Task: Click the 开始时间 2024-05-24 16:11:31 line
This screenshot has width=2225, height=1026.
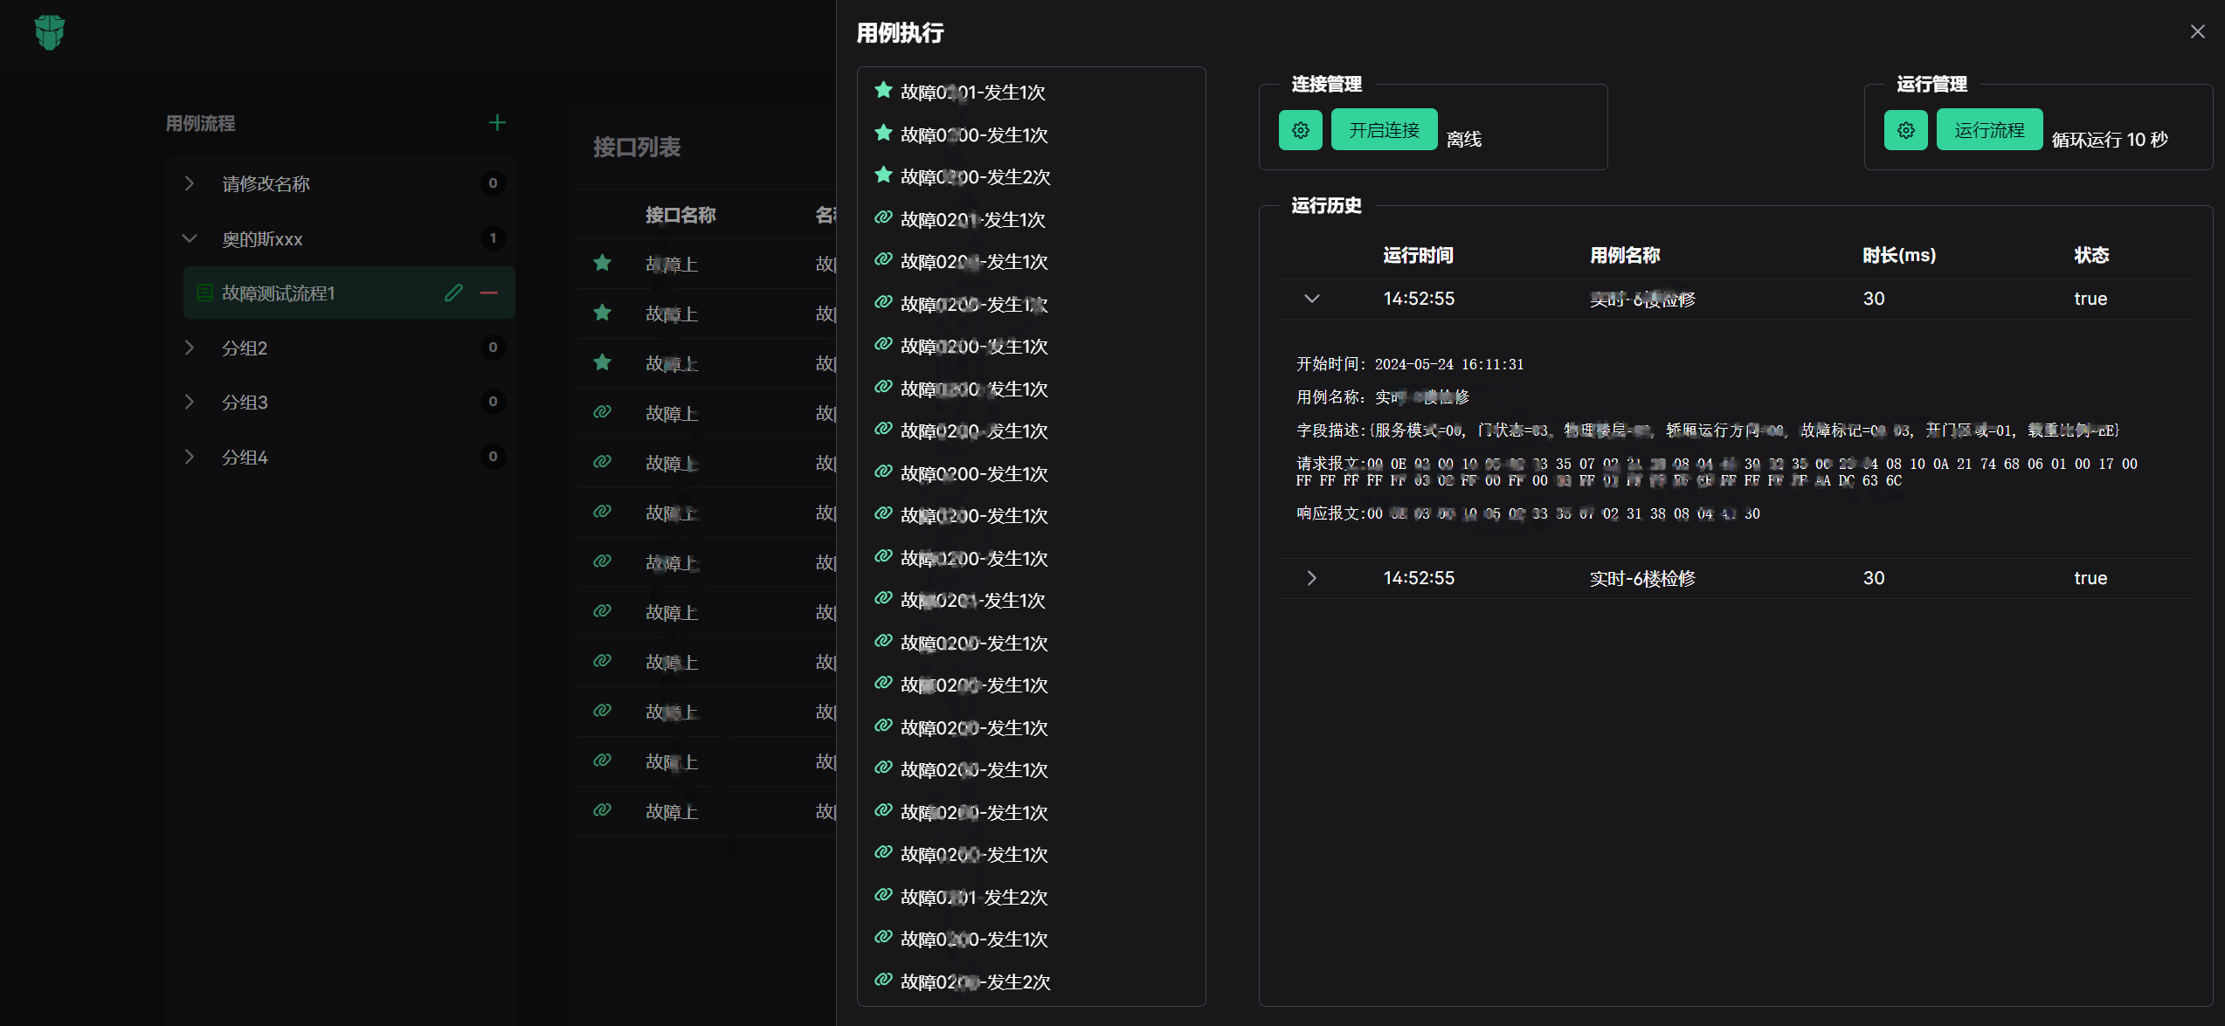Action: pyautogui.click(x=1410, y=364)
